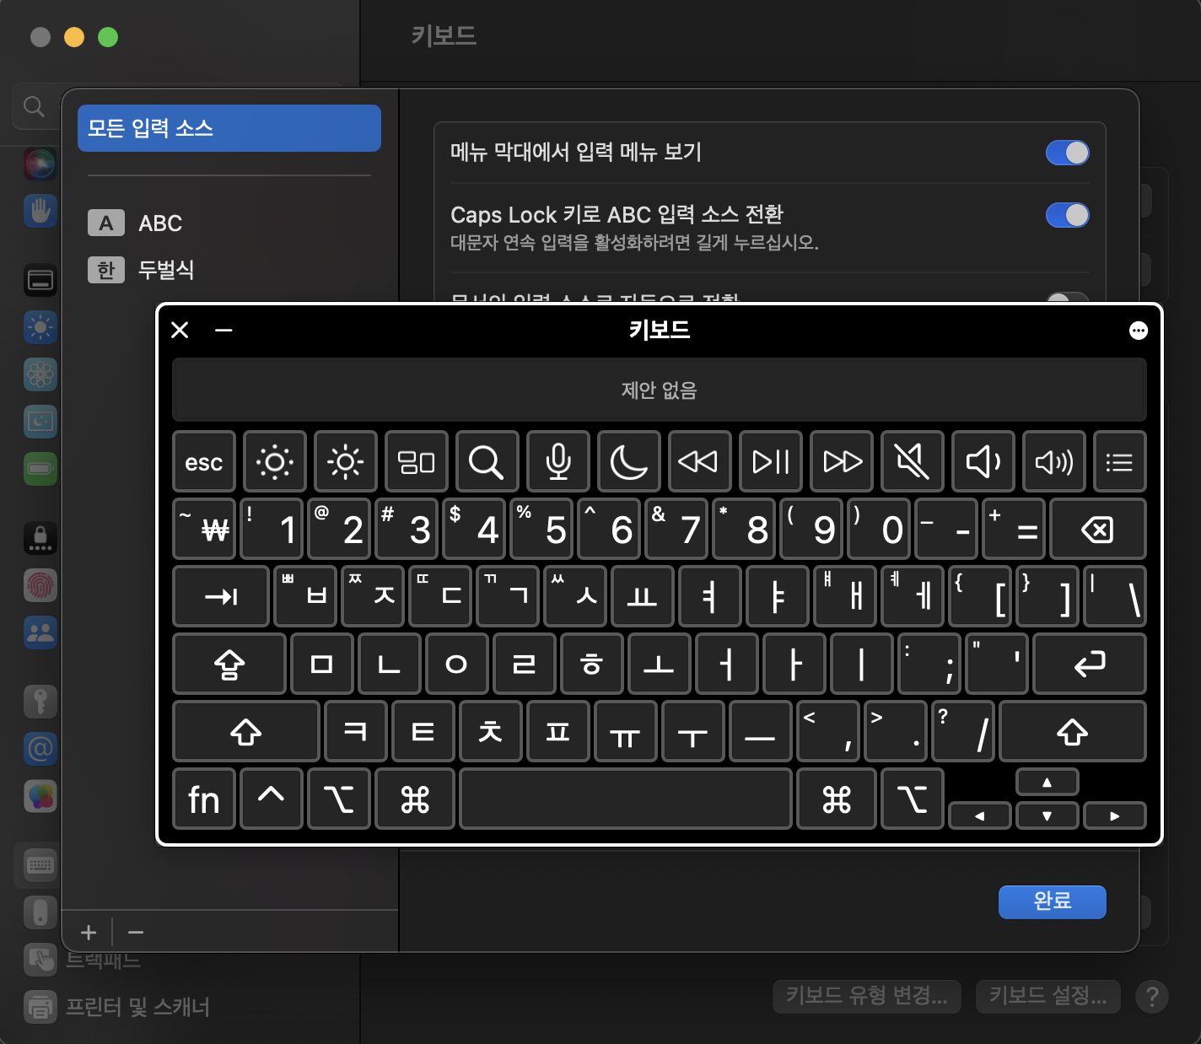Click the right option key
This screenshot has height=1044, width=1201.
913,799
